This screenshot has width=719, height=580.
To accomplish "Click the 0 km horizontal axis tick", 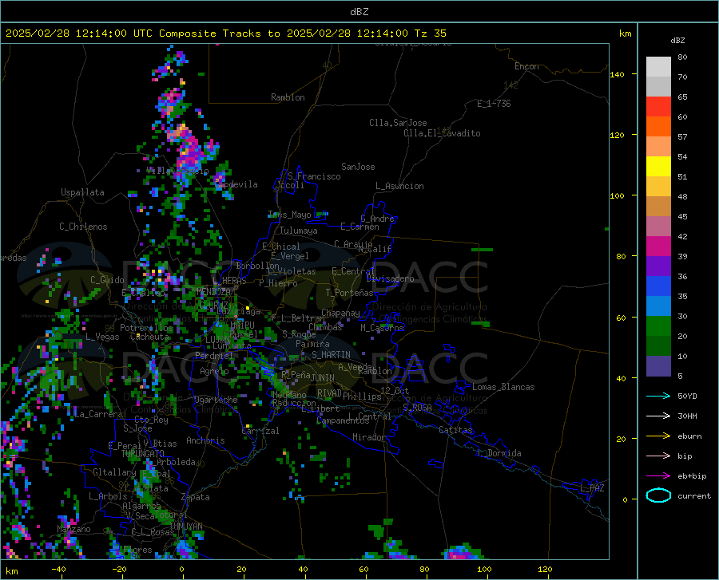I will 182,569.
